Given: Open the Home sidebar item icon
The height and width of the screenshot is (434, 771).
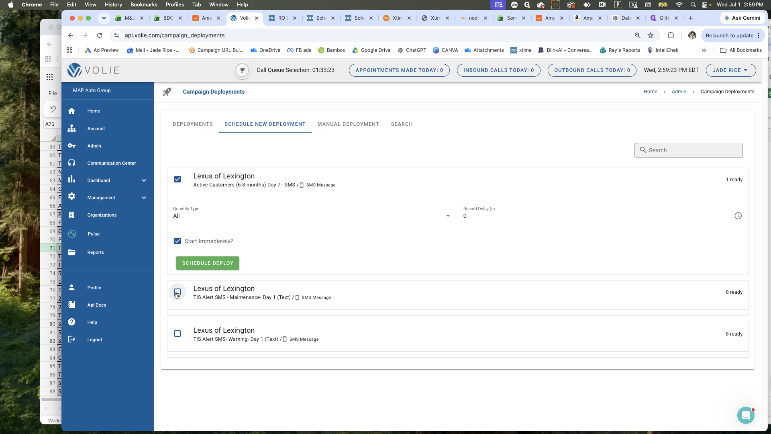Looking at the screenshot, I should pyautogui.click(x=71, y=111).
